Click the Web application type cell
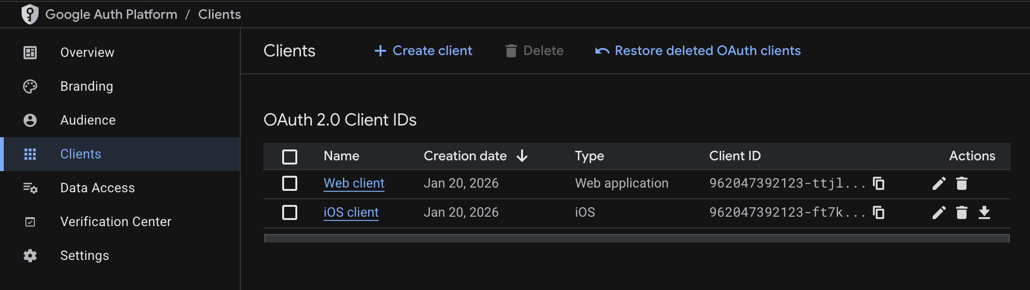The image size is (1030, 290). [621, 183]
